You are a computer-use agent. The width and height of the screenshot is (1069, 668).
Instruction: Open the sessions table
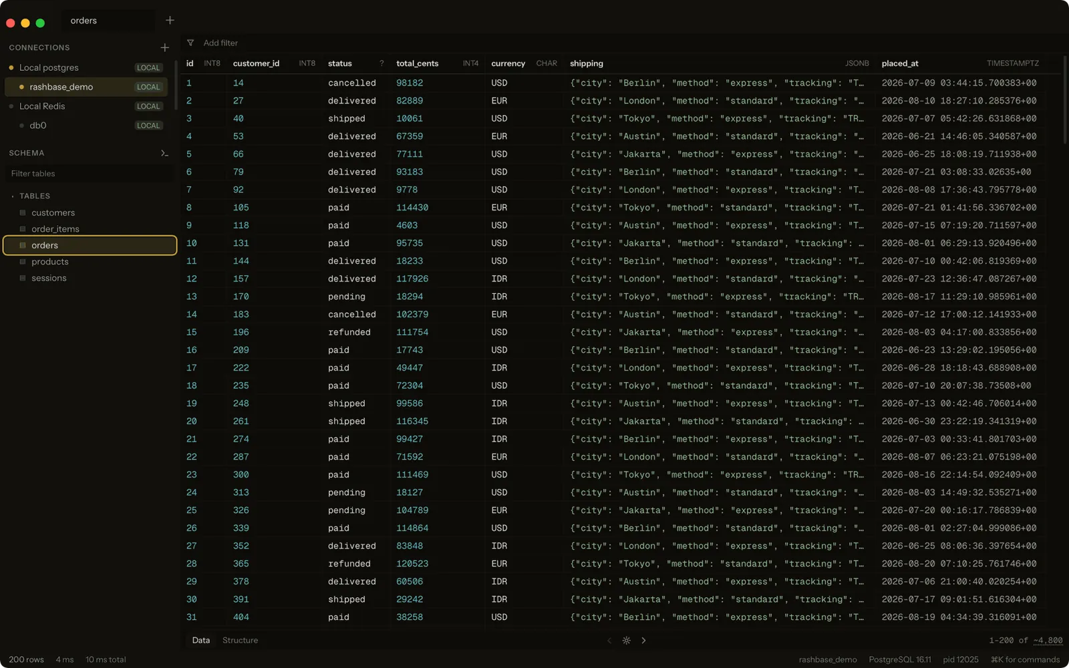[x=90, y=278]
